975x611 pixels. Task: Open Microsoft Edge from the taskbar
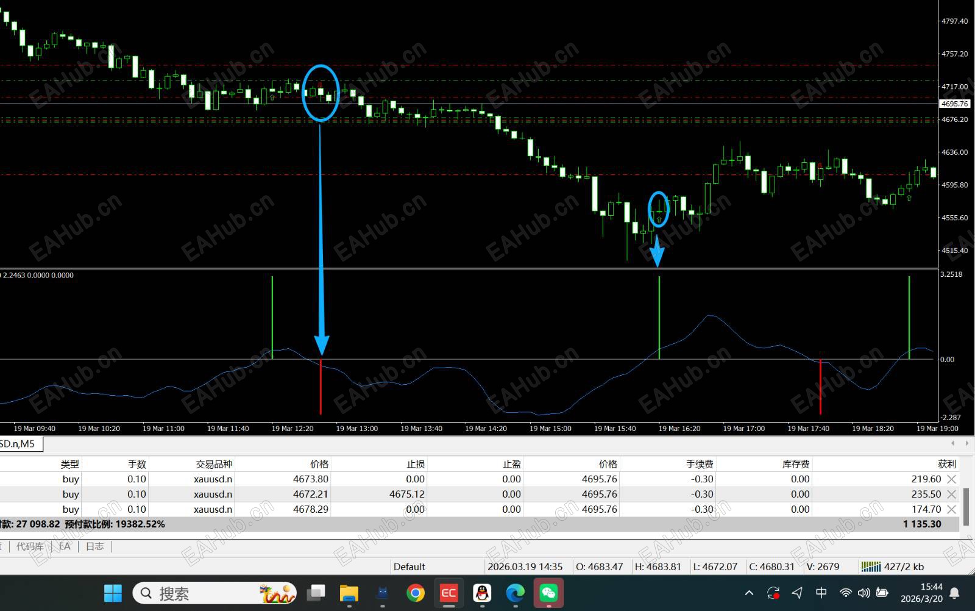click(x=516, y=593)
